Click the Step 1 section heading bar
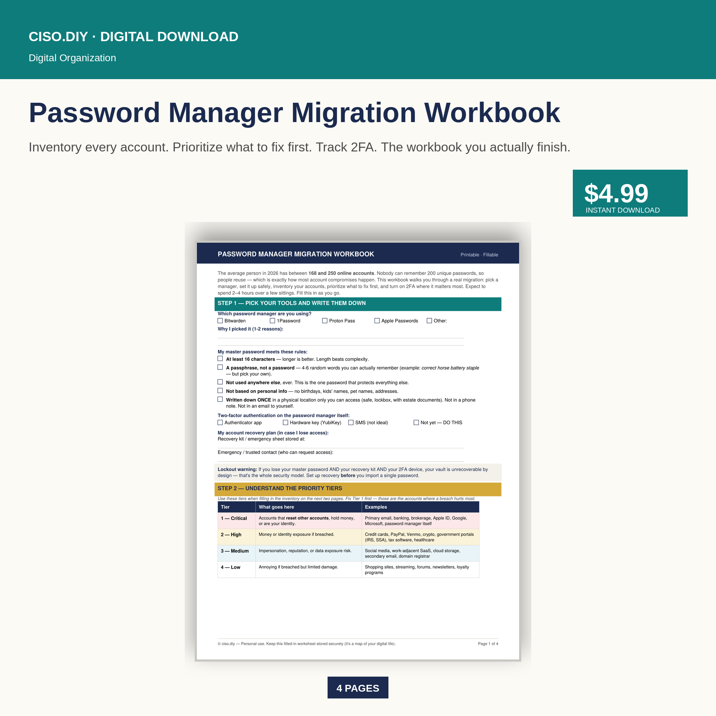This screenshot has height=716, width=716. [x=358, y=304]
